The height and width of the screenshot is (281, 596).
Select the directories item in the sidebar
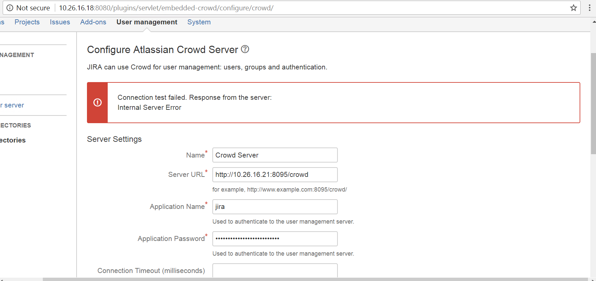click(x=13, y=140)
